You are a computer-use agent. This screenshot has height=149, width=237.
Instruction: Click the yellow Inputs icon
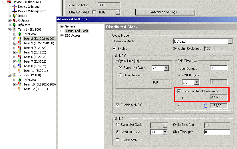[15, 16]
